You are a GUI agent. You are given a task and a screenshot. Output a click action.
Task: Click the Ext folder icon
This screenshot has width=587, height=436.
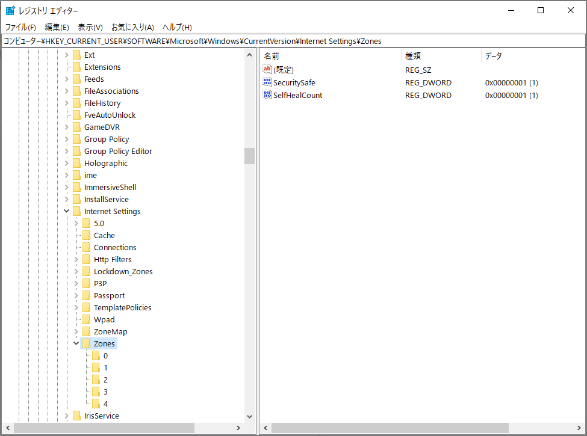coord(76,55)
